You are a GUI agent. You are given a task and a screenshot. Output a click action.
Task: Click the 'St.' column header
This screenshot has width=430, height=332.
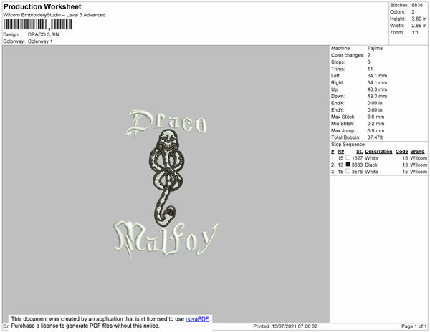359,152
